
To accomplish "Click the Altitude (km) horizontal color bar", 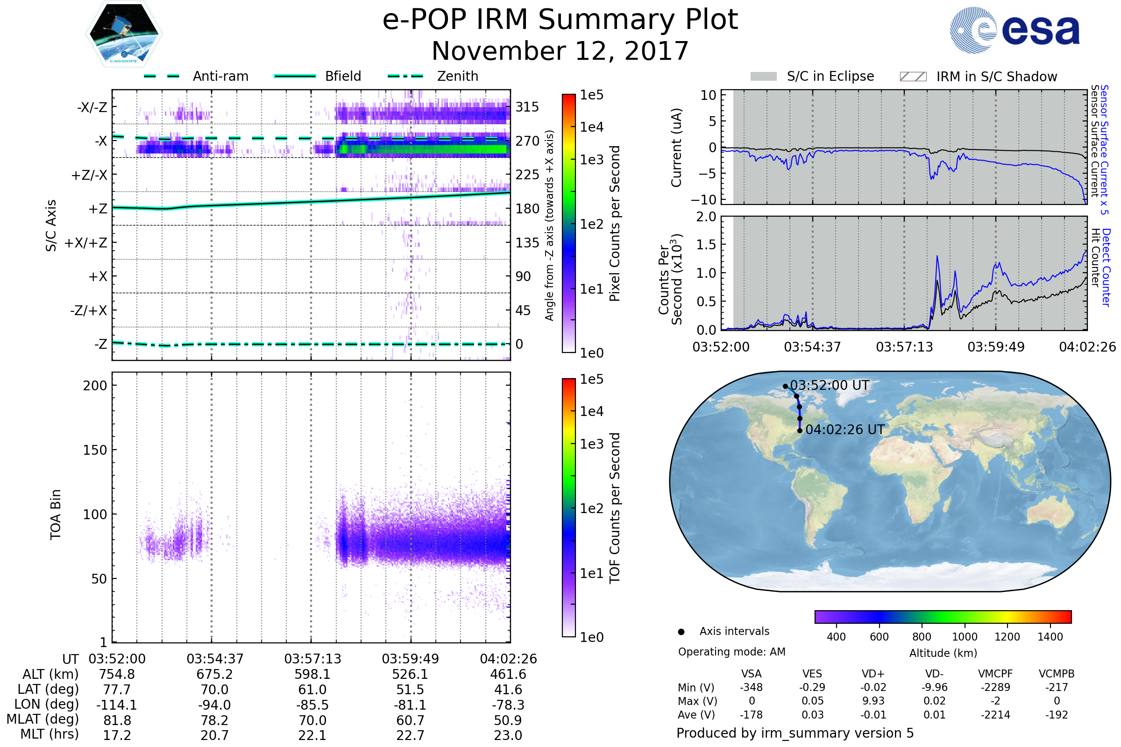I will click(x=943, y=616).
